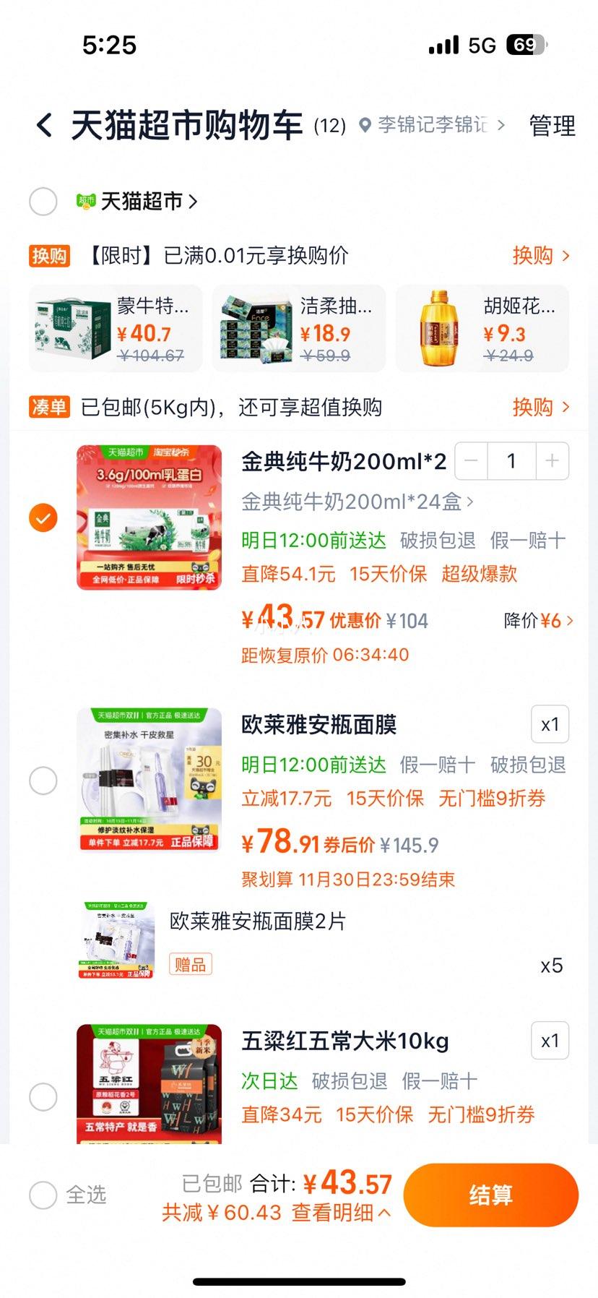Open the 降价¥6 price drop details

click(x=539, y=621)
